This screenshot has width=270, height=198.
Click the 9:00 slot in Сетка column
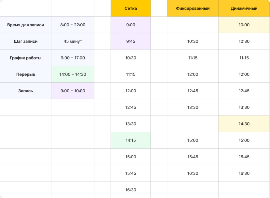(131, 25)
